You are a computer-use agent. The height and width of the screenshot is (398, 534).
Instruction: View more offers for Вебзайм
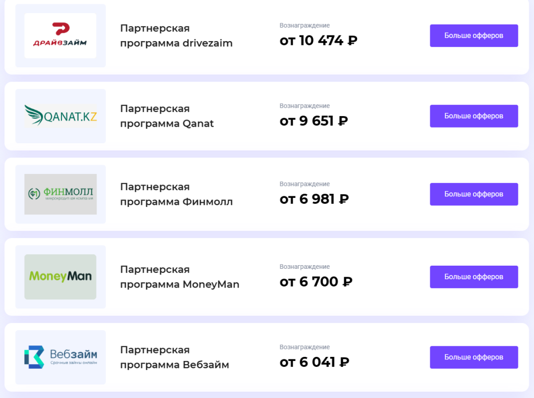click(x=474, y=357)
